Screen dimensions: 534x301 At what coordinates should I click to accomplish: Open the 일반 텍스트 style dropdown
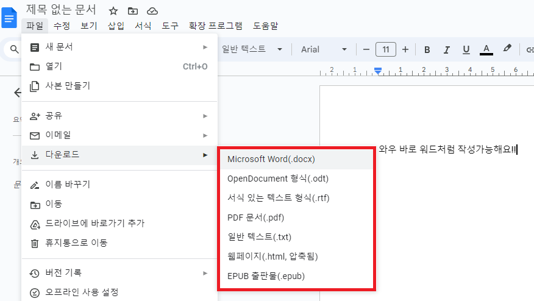(252, 49)
